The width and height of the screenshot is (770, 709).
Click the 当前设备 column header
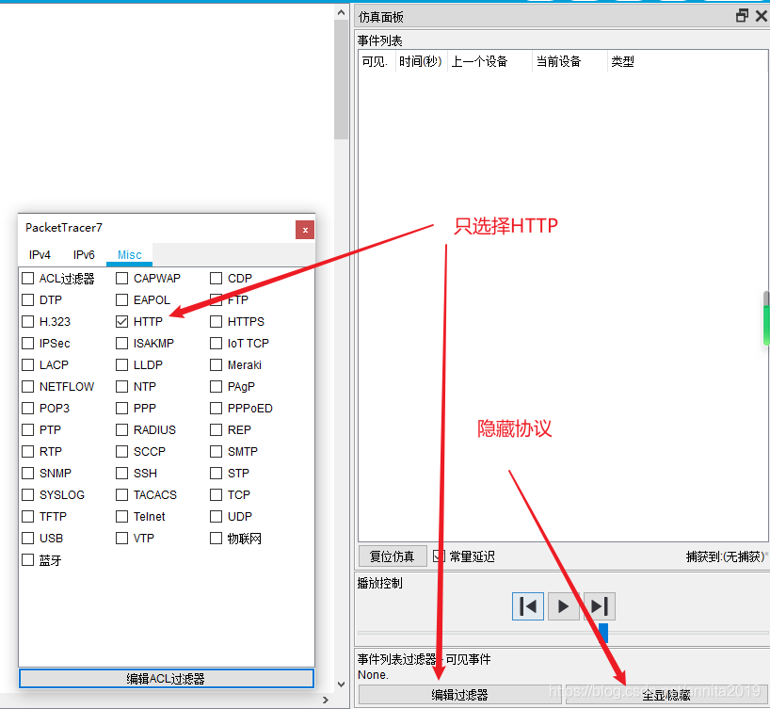(x=569, y=61)
